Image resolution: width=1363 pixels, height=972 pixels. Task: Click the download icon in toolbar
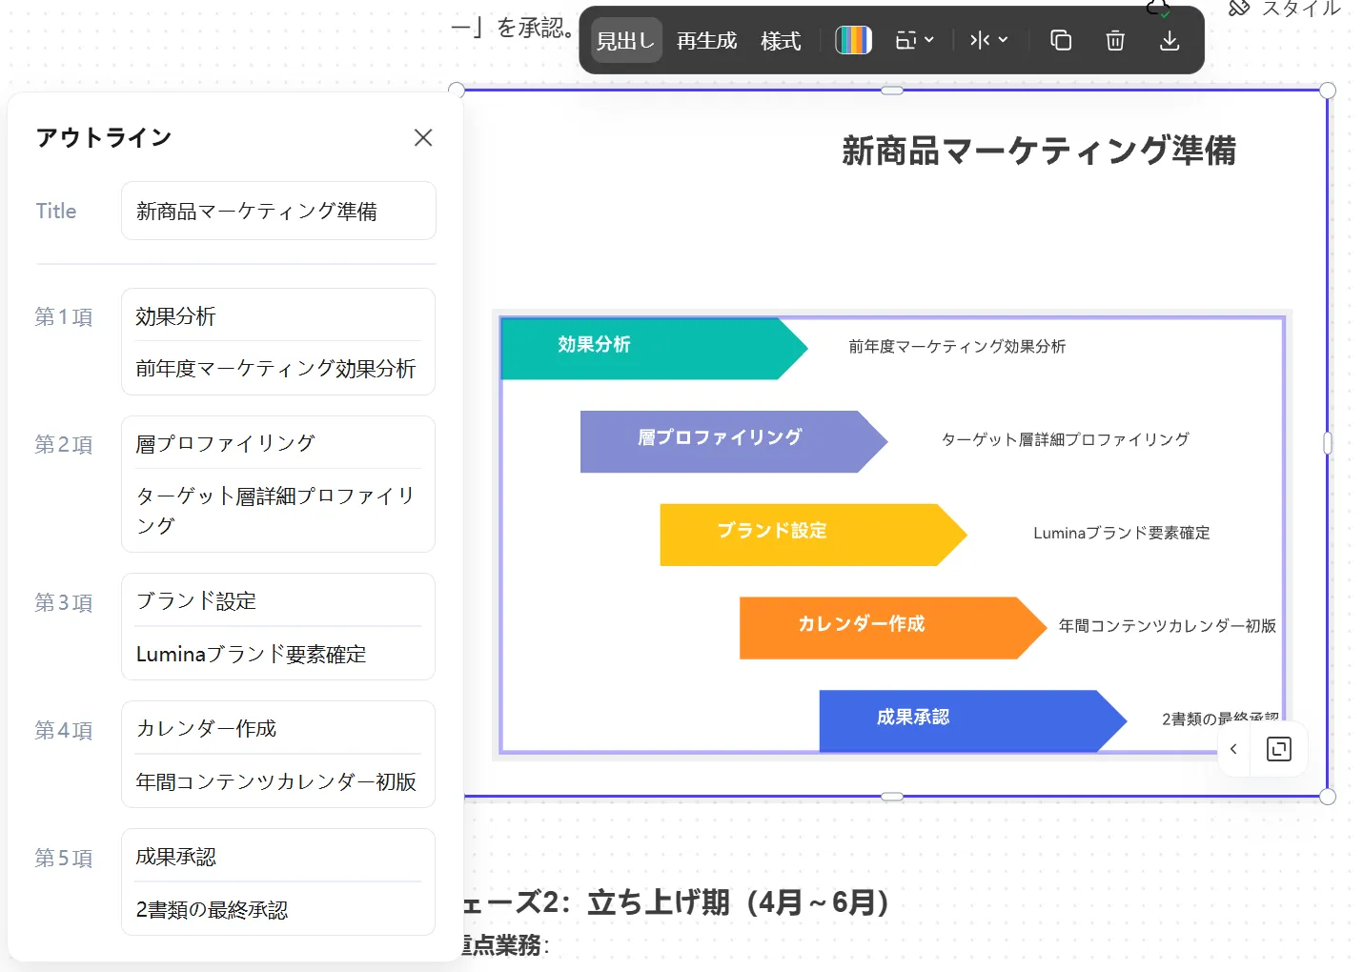tap(1170, 40)
